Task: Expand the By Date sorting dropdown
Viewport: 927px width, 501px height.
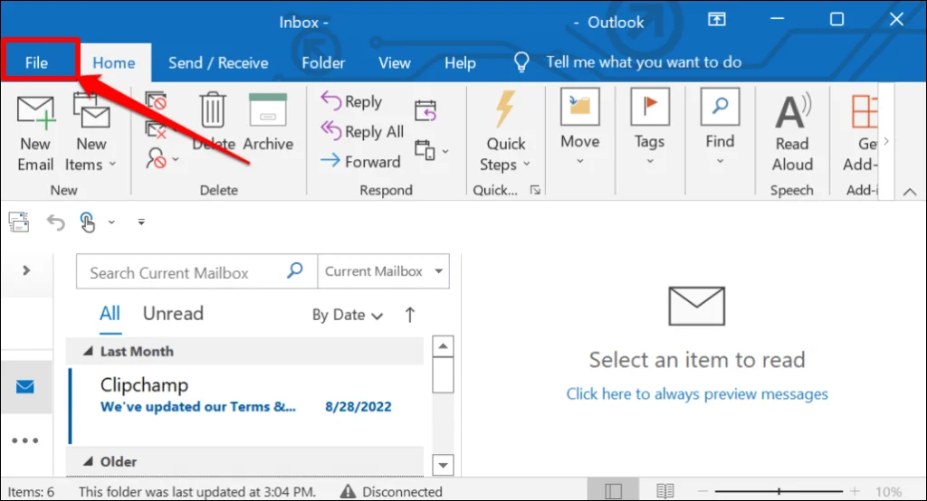Action: click(348, 315)
